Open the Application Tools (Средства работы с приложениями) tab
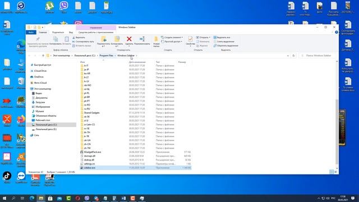This screenshot has width=359, height=202. tap(96, 33)
